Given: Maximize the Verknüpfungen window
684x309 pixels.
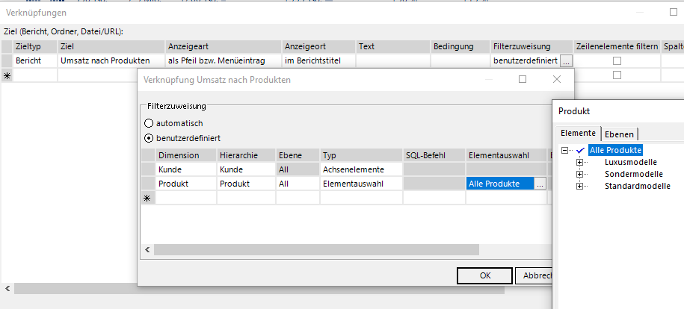Looking at the screenshot, I should pyautogui.click(x=673, y=13).
